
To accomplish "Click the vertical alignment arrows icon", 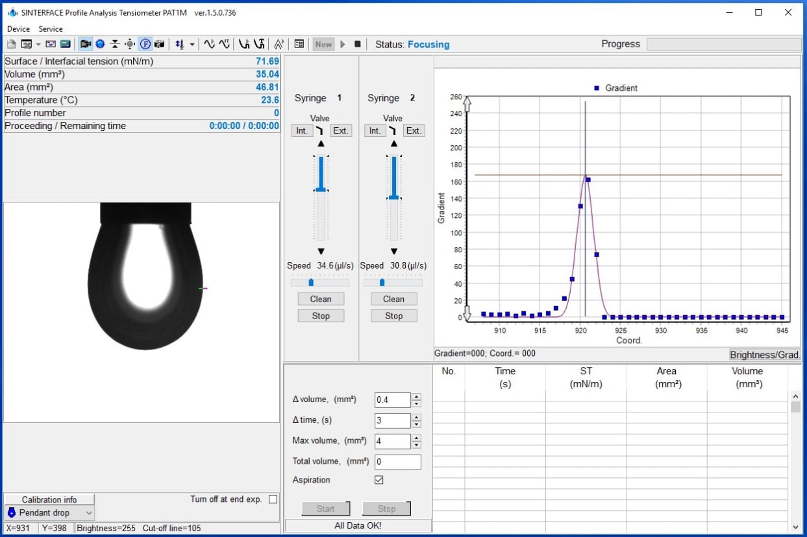I will (x=115, y=44).
